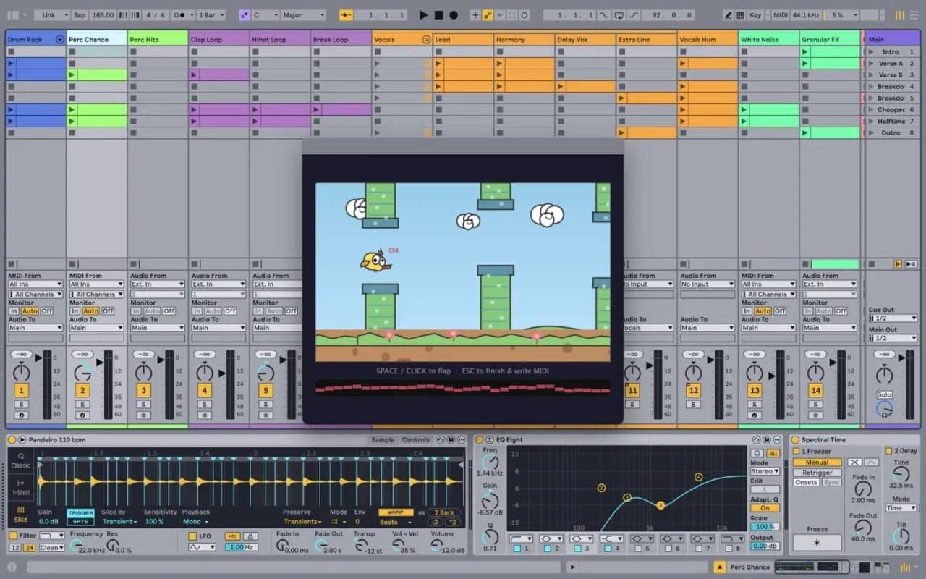The width and height of the screenshot is (926, 579).
Task: Switch to Simpler Controls tab
Action: [416, 439]
